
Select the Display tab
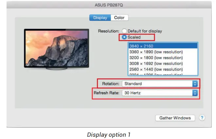coord(100,18)
